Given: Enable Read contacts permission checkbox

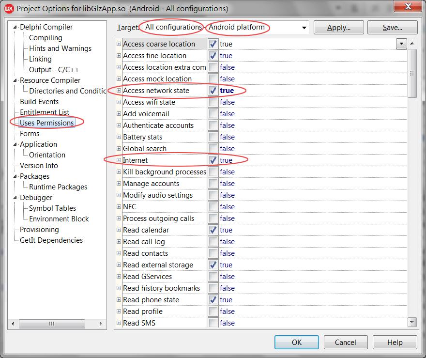Looking at the screenshot, I should click(213, 253).
